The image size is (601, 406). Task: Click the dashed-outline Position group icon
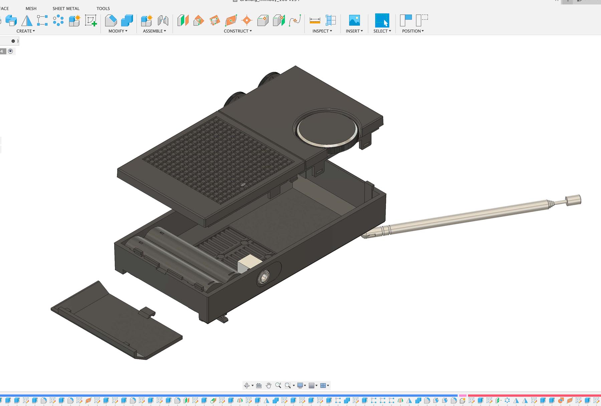(422, 20)
